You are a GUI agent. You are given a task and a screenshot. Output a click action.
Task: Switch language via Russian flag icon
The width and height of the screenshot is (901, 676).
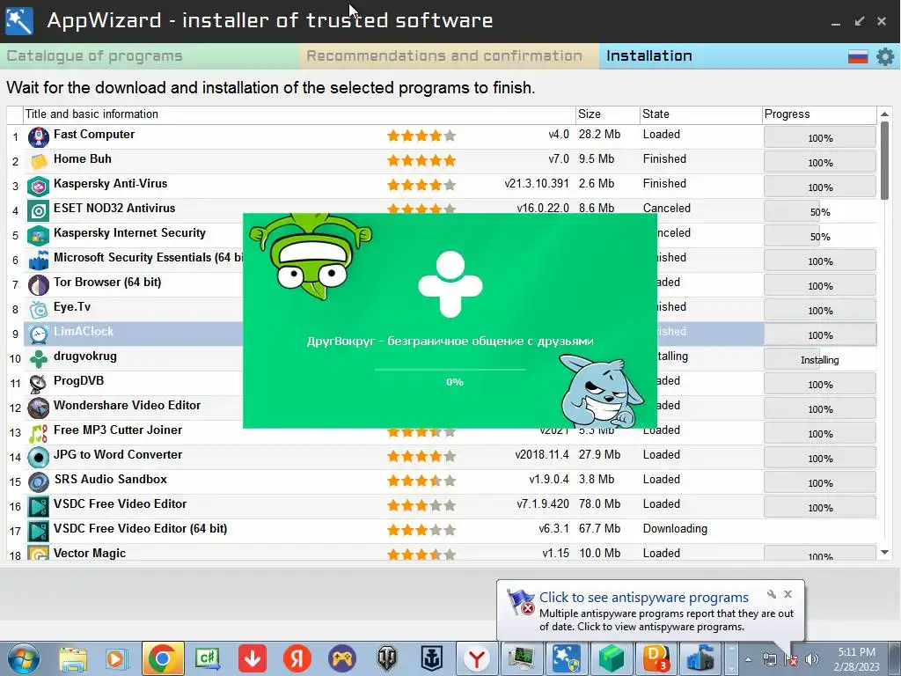point(858,56)
